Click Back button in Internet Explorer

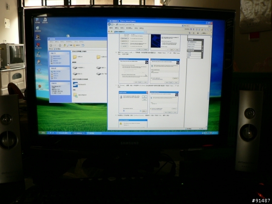tap(109, 25)
